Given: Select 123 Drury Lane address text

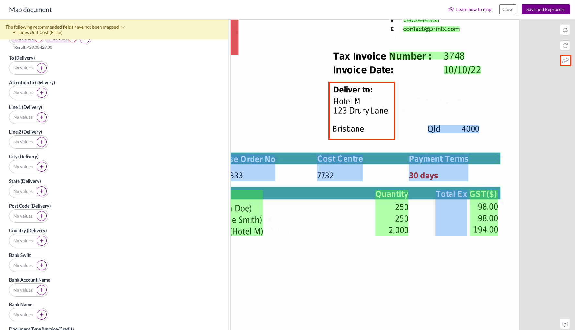Looking at the screenshot, I should click(x=361, y=111).
